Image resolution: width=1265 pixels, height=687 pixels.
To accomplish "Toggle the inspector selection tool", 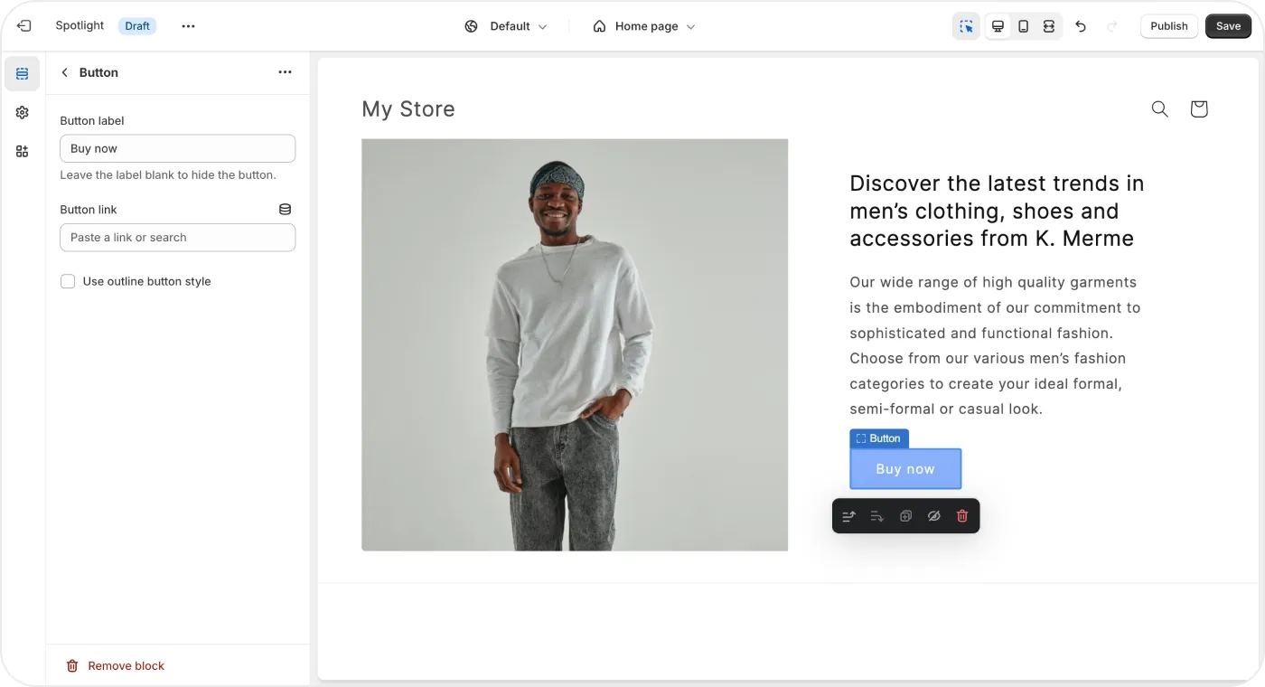I will 966,27.
